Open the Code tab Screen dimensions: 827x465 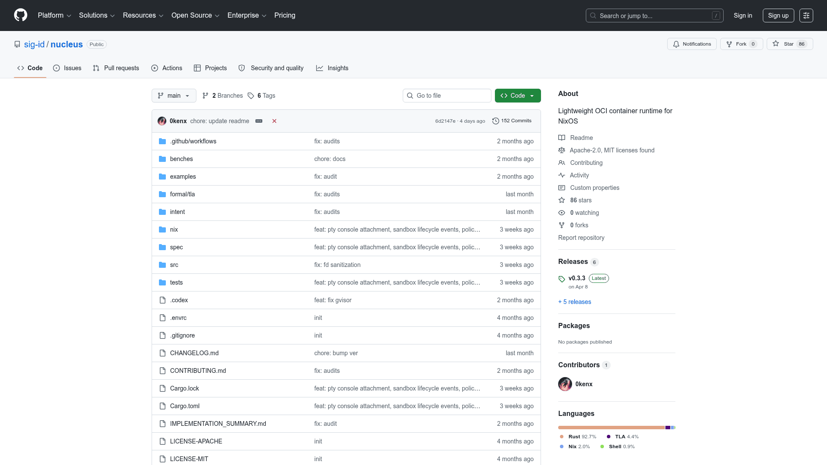click(30, 68)
